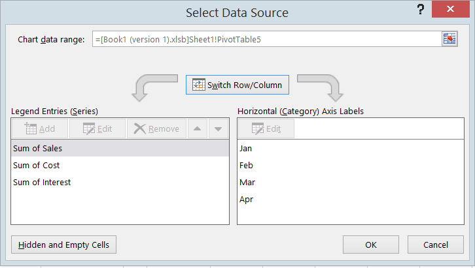475x268 pixels.
Task: Click the range selector icon beside data range
Action: (449, 39)
